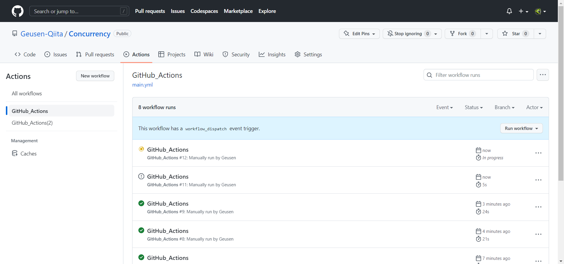Image resolution: width=564 pixels, height=264 pixels.
Task: Switch to the Wiki tab
Action: click(204, 54)
